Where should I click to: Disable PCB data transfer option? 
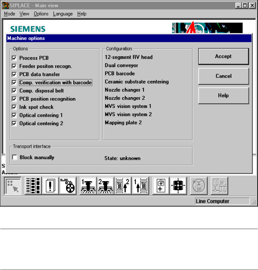click(14, 74)
